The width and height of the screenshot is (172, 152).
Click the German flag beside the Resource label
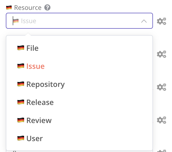point(9,8)
